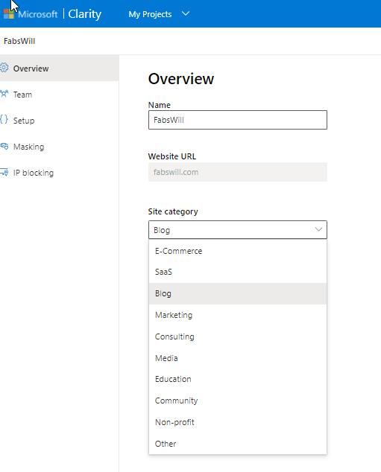Select Non-profit category option
The width and height of the screenshot is (381, 472).
click(238, 422)
